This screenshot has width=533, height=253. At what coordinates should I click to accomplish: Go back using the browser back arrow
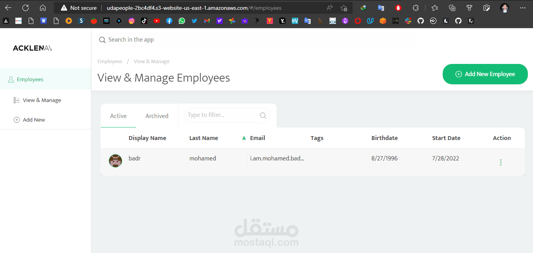pos(8,8)
